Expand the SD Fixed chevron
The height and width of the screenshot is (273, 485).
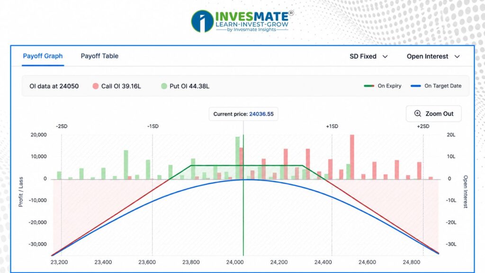pyautogui.click(x=385, y=57)
